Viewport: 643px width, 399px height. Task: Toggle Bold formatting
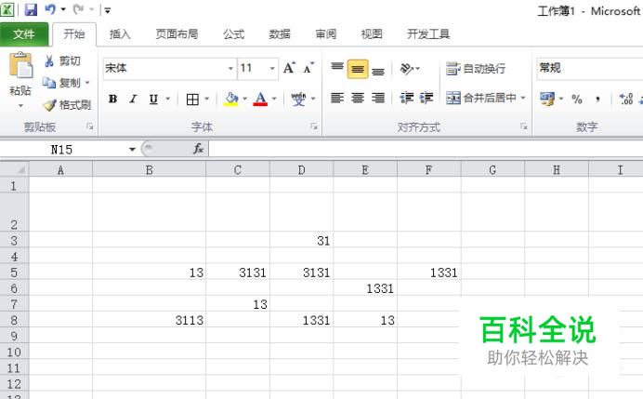(112, 99)
